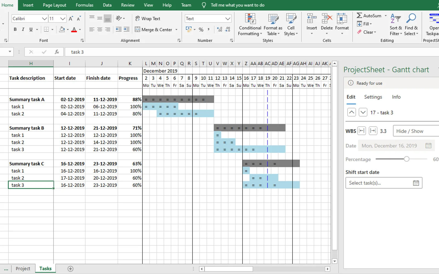Open Find & Select menu

411,25
